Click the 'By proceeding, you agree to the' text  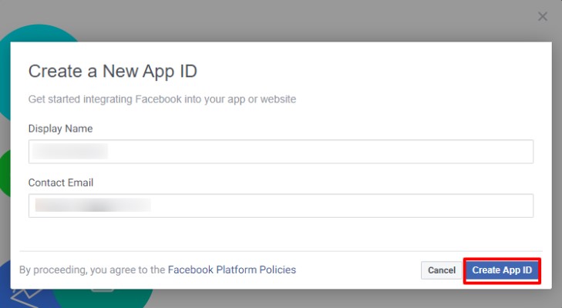(x=92, y=269)
